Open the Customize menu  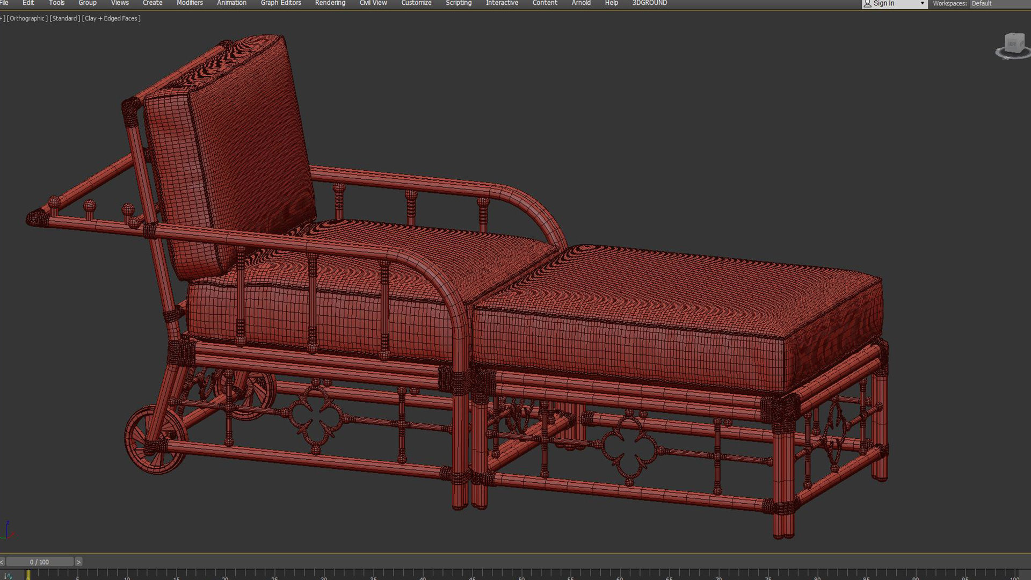click(416, 3)
